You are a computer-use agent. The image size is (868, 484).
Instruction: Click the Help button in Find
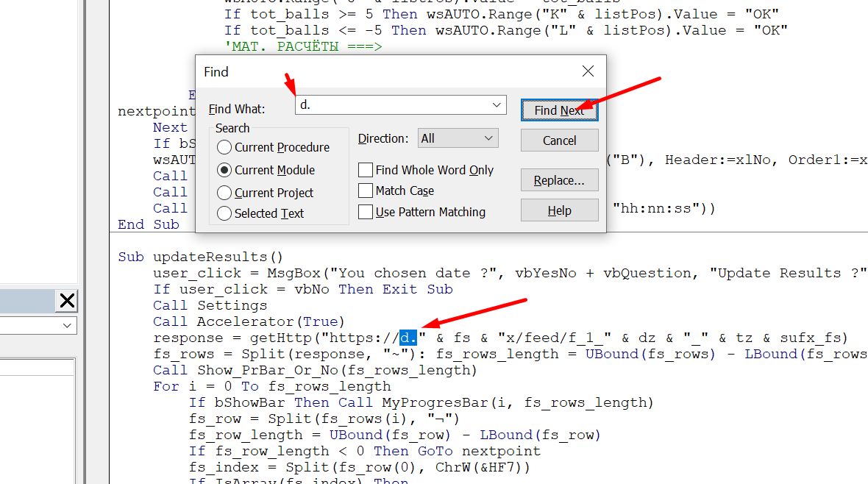coord(559,211)
